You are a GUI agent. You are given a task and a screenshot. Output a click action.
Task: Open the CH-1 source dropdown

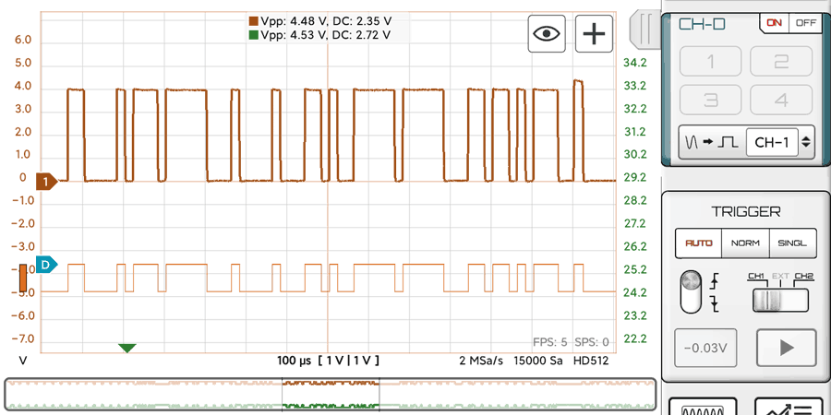[x=780, y=142]
